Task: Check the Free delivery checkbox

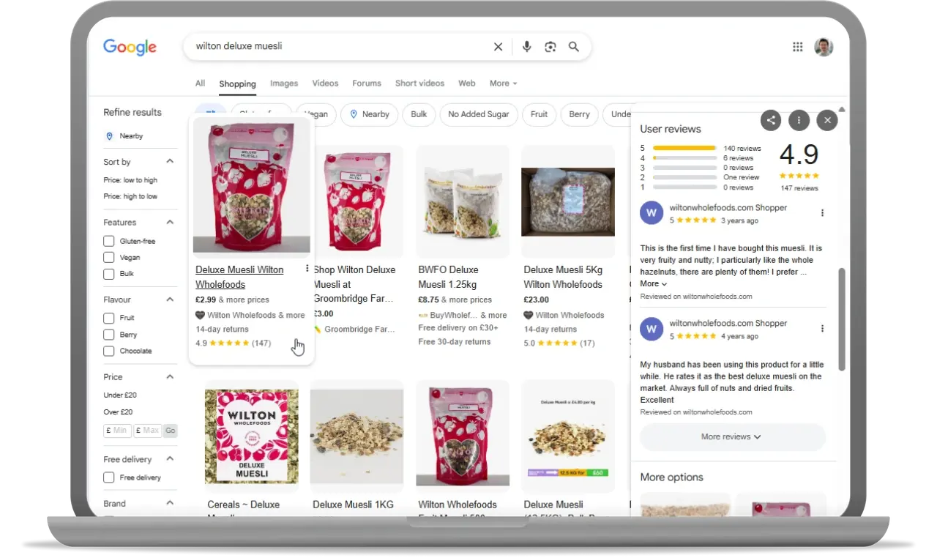Action: 108,477
